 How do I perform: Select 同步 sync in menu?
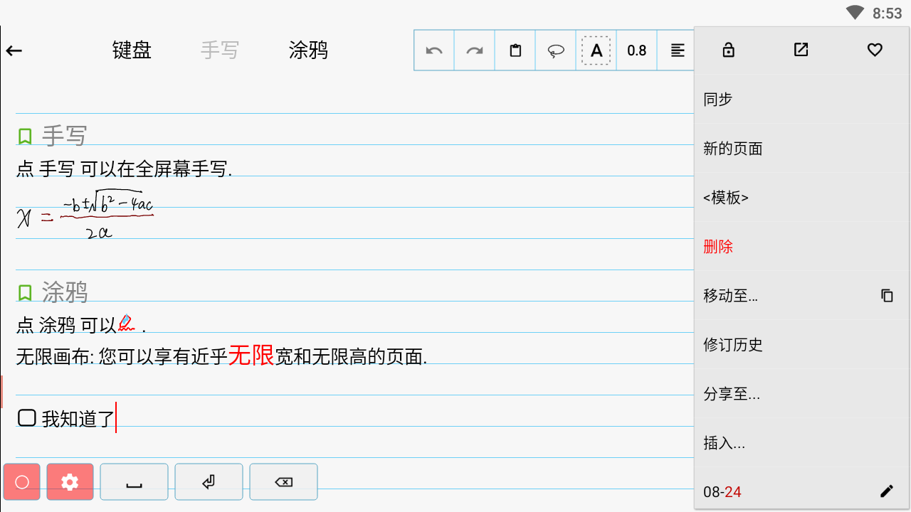tap(802, 100)
